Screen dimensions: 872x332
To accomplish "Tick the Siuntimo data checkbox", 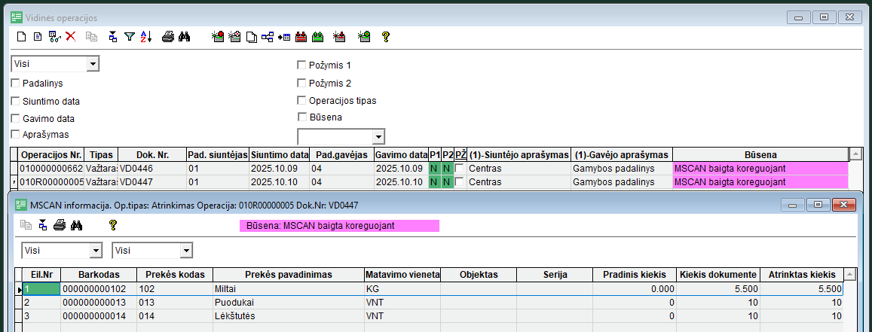I will tap(16, 101).
